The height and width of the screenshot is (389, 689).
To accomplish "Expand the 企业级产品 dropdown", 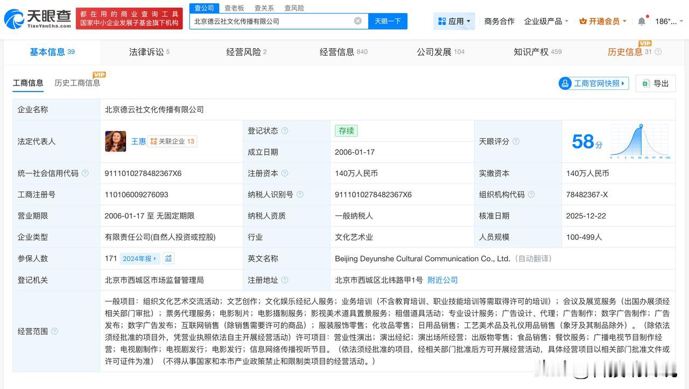I will [546, 21].
